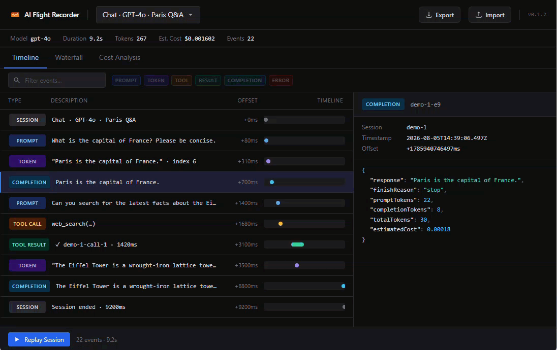The height and width of the screenshot is (350, 557).
Task: Select the PROMPT row about capital of France
Action: [176, 141]
